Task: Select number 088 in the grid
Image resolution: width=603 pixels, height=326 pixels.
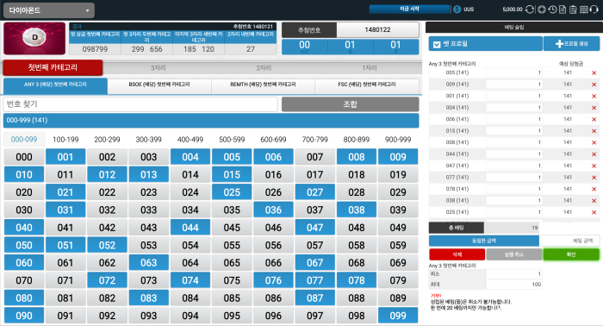Action: coord(357,298)
